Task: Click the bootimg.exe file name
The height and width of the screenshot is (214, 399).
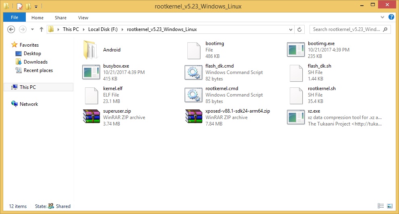Action: click(321, 43)
